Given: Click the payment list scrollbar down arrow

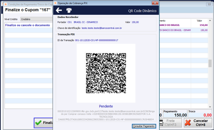Looking at the screenshot, I should [210, 107].
